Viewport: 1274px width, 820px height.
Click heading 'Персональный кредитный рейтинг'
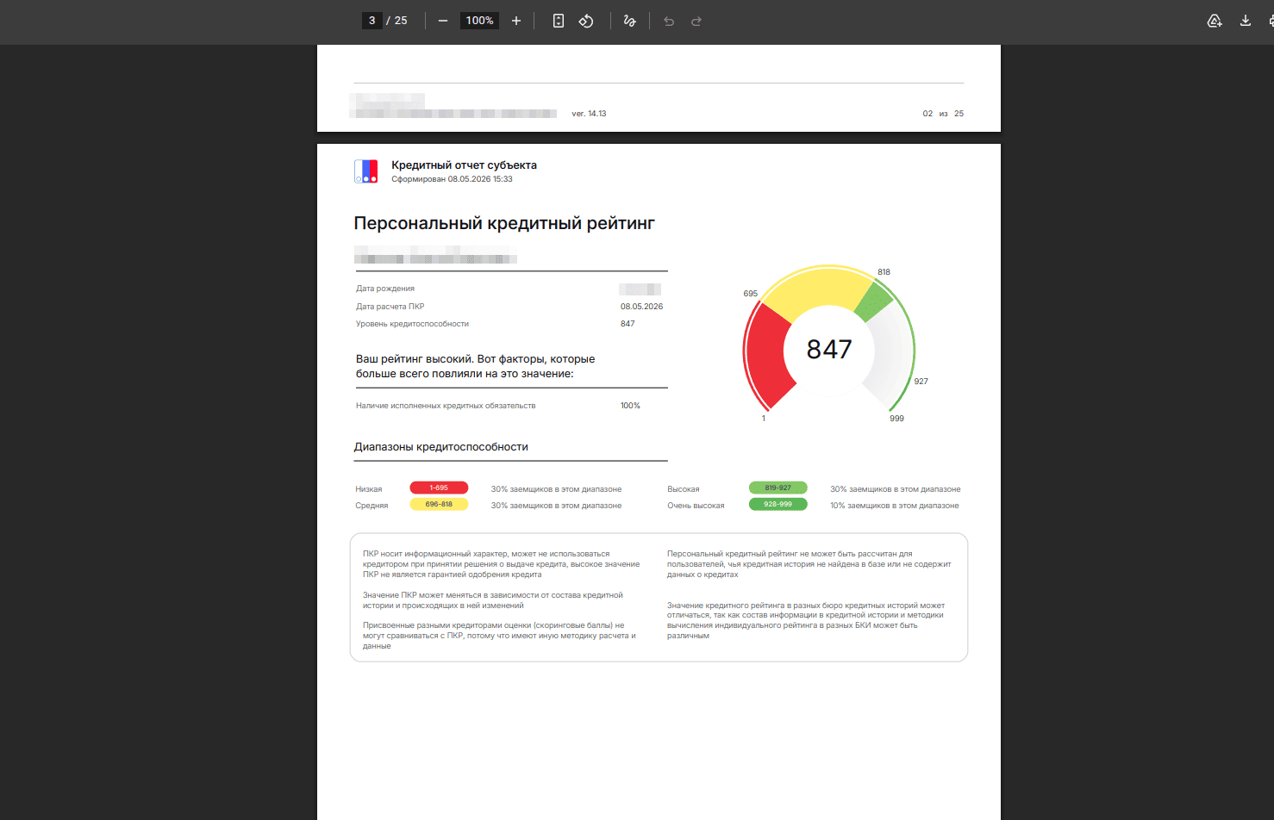pos(504,223)
